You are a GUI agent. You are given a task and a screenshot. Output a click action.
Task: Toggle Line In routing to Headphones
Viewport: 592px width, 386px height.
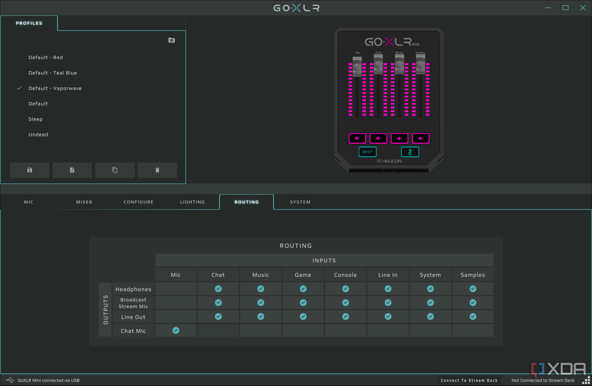tap(388, 289)
